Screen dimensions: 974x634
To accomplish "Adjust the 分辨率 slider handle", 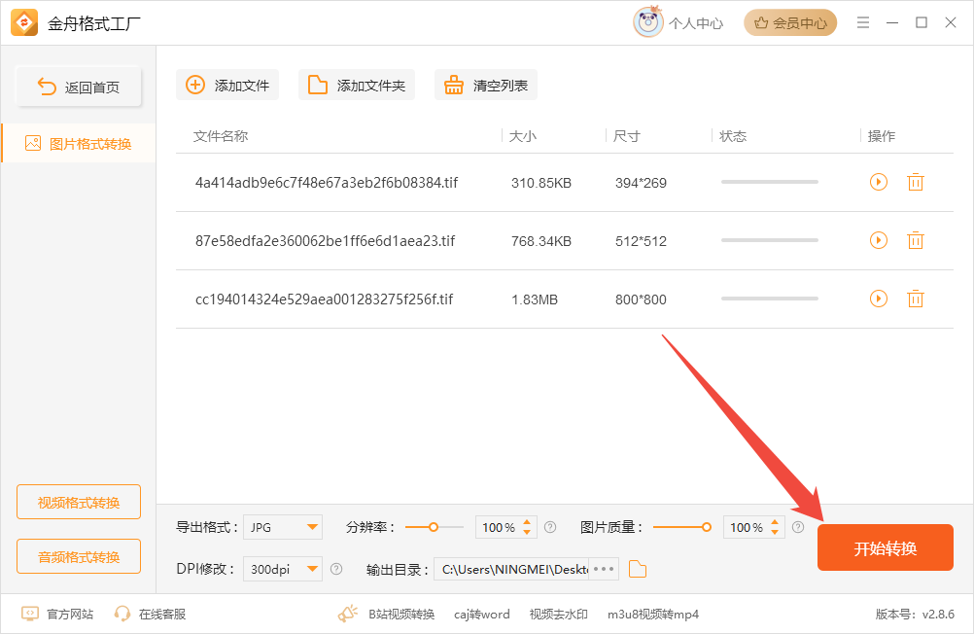I will pos(434,527).
